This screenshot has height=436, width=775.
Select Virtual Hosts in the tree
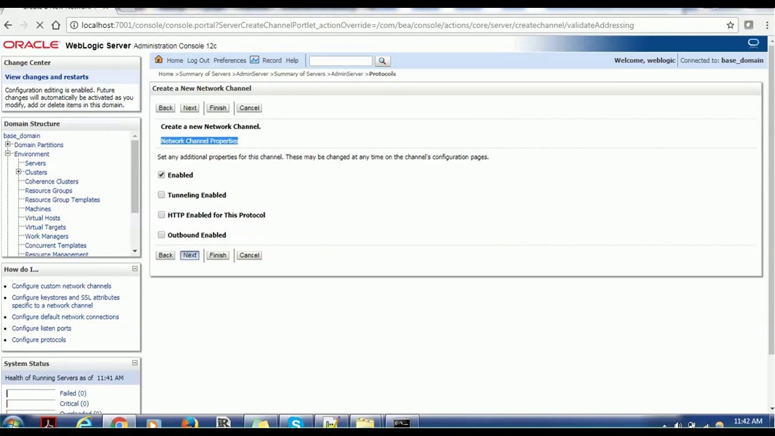tap(42, 218)
